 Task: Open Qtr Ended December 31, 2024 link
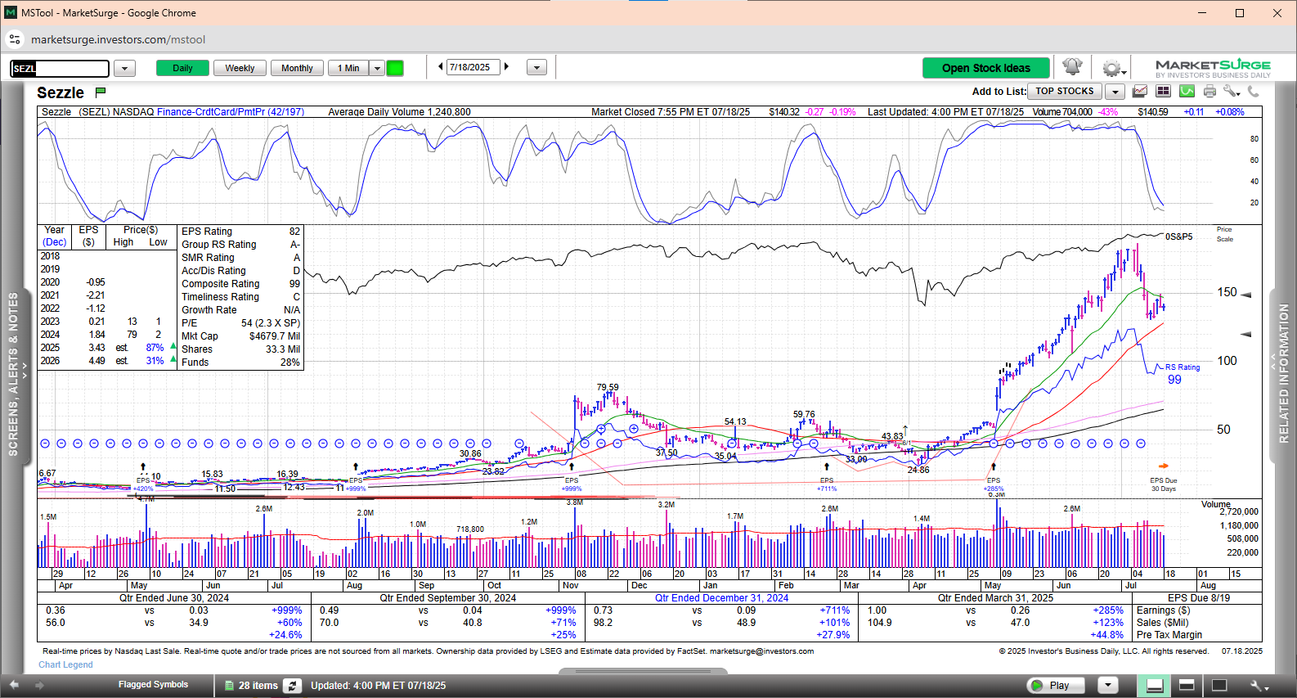point(721,598)
